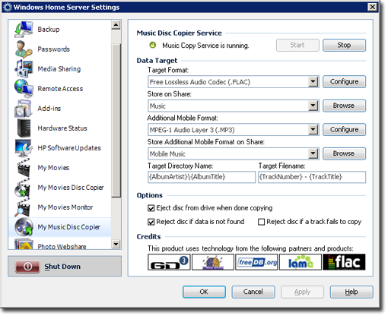Click the Photo Webshare icon
Viewport: 388px width, 316px height.
tap(24, 244)
